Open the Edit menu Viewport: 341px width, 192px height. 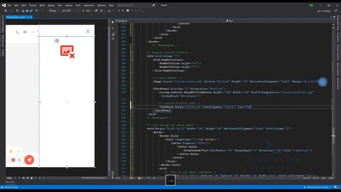17,5
